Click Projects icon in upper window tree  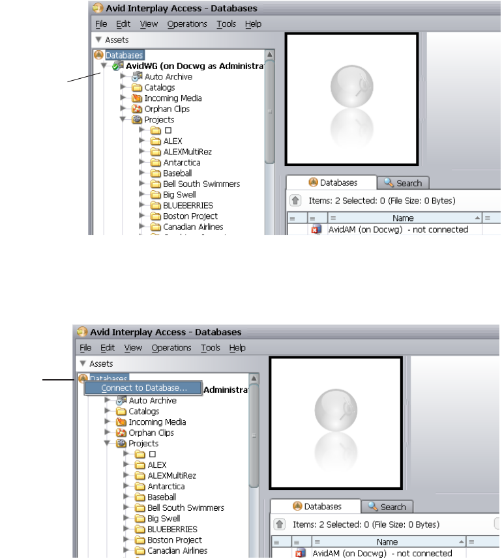tap(137, 119)
